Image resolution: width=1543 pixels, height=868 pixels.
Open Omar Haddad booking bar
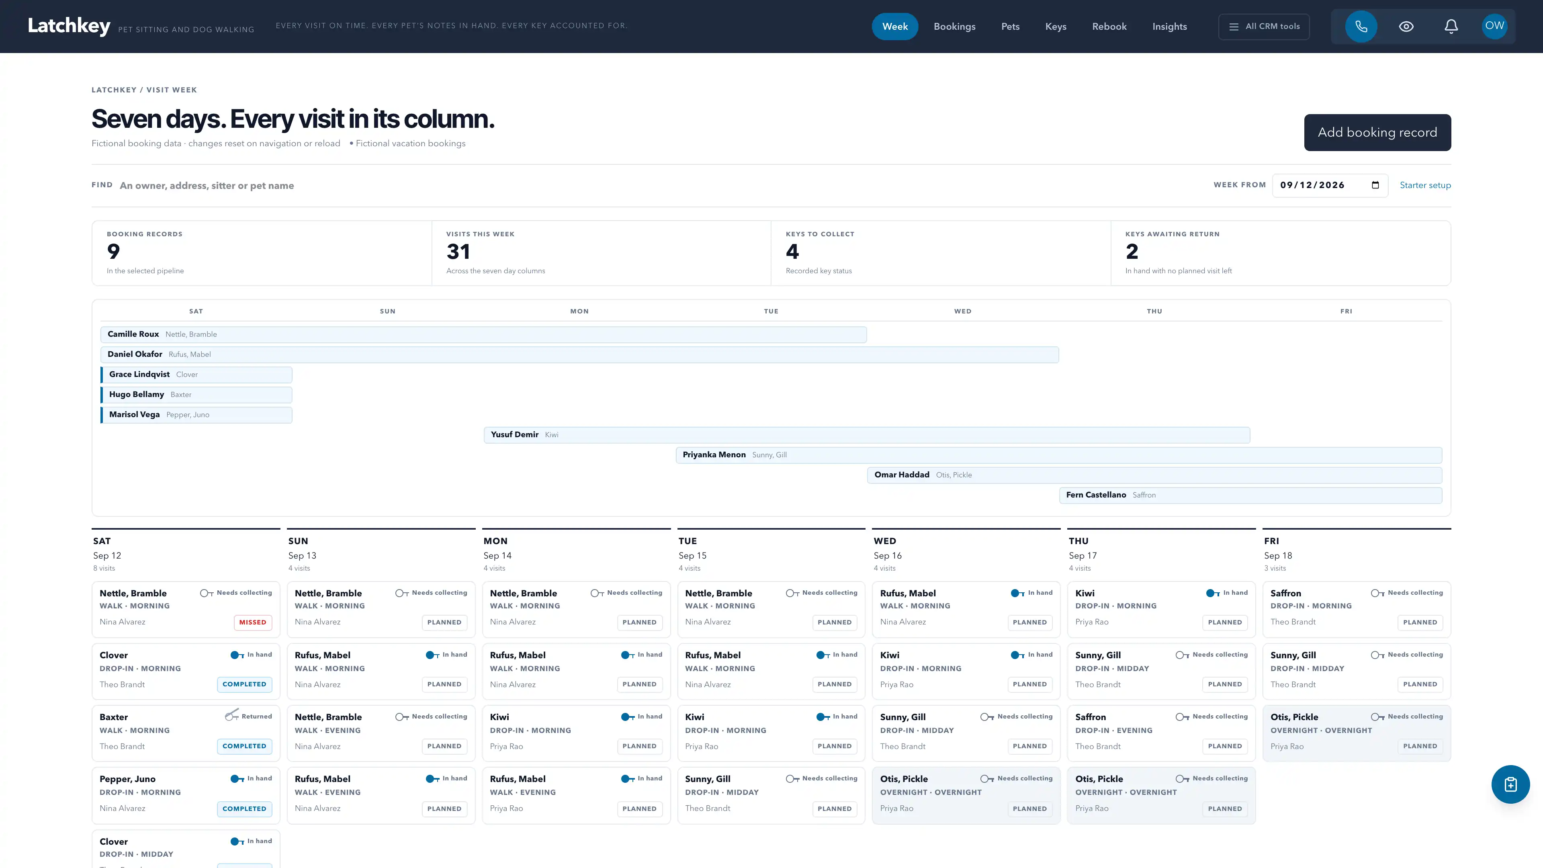point(1154,475)
